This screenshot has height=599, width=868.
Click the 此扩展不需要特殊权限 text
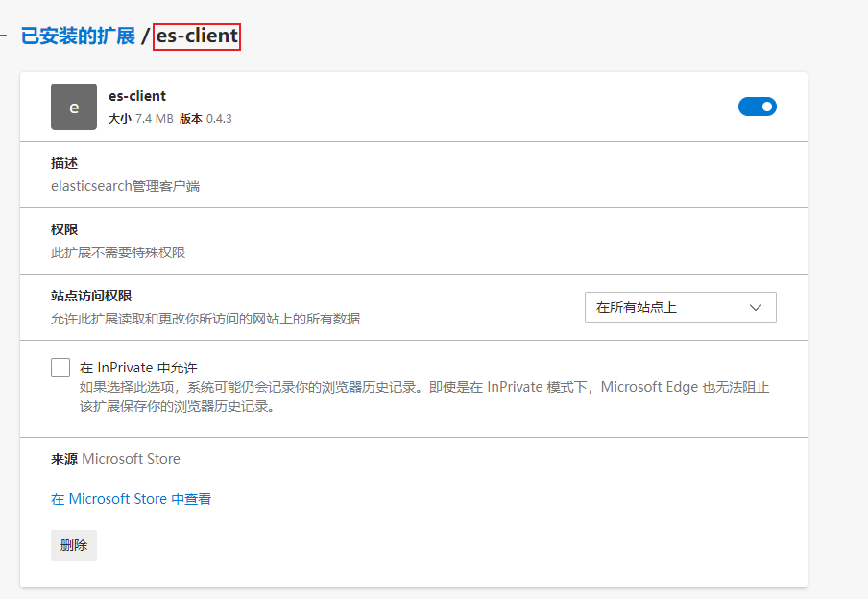pyautogui.click(x=118, y=252)
